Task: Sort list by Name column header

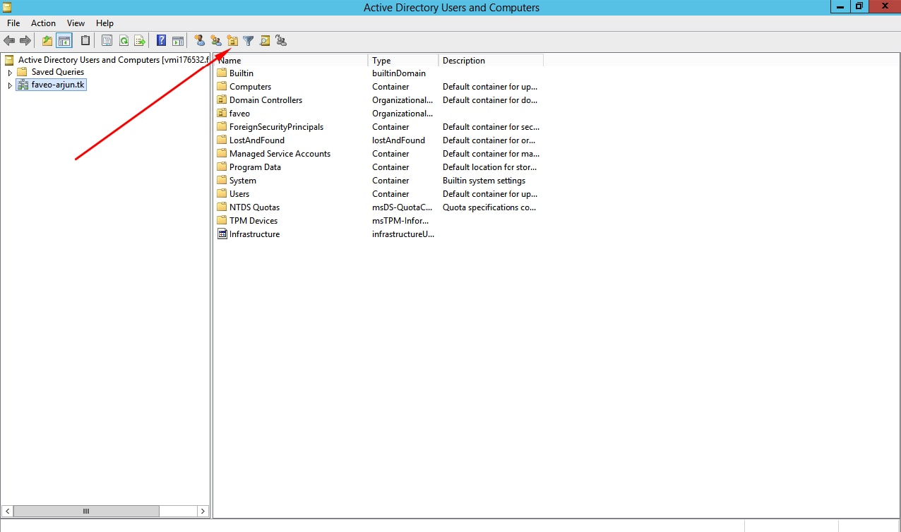Action: pyautogui.click(x=290, y=61)
